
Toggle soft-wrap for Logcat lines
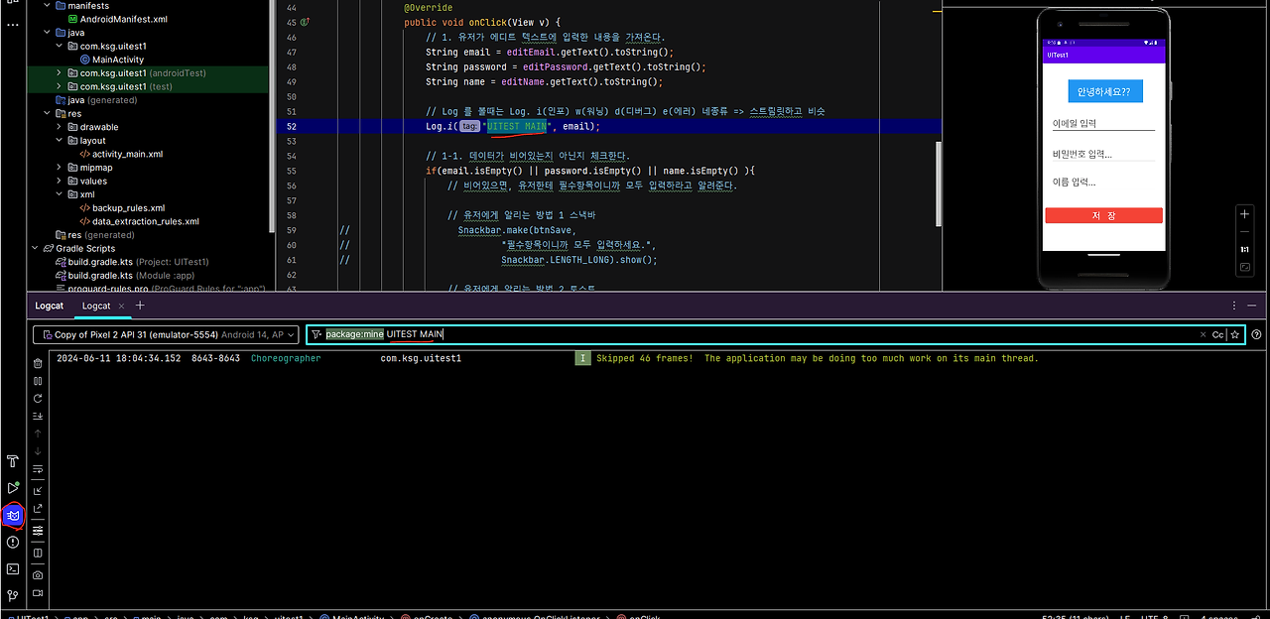[37, 468]
